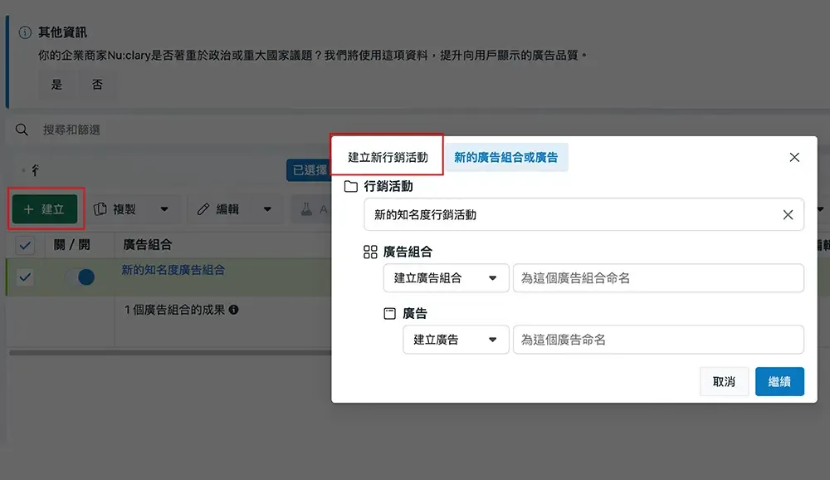830x480 pixels.
Task: Click the 為這個廣告組合命名 input field
Action: point(658,278)
